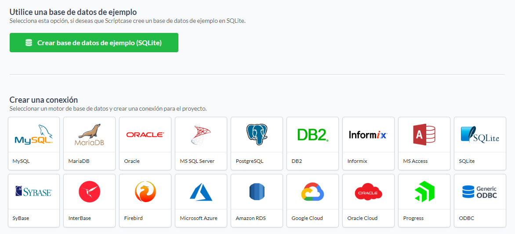Viewport: 515px width, 234px height.
Task: Choose the InterBase red circle icon
Action: click(89, 192)
